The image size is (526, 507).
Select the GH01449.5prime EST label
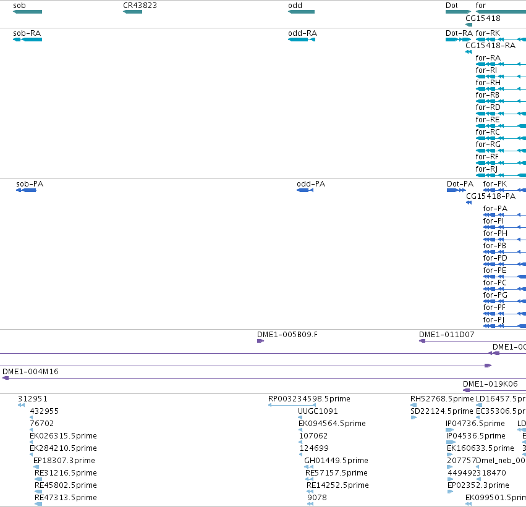pyautogui.click(x=336, y=461)
